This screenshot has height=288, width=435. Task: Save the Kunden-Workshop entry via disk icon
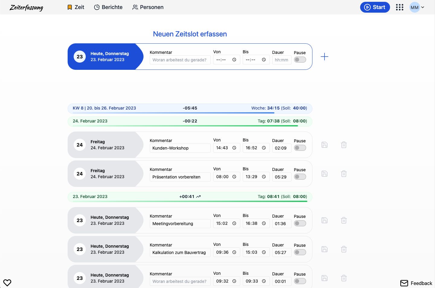point(325,145)
